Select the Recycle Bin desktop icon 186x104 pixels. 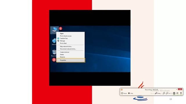coord(54,53)
